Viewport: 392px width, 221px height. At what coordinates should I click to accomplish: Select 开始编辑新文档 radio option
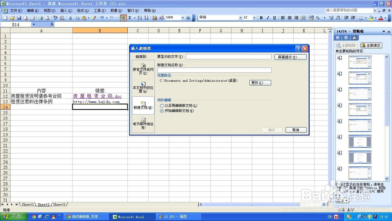point(162,111)
